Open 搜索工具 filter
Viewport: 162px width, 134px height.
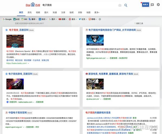pyautogui.click(x=139, y=23)
